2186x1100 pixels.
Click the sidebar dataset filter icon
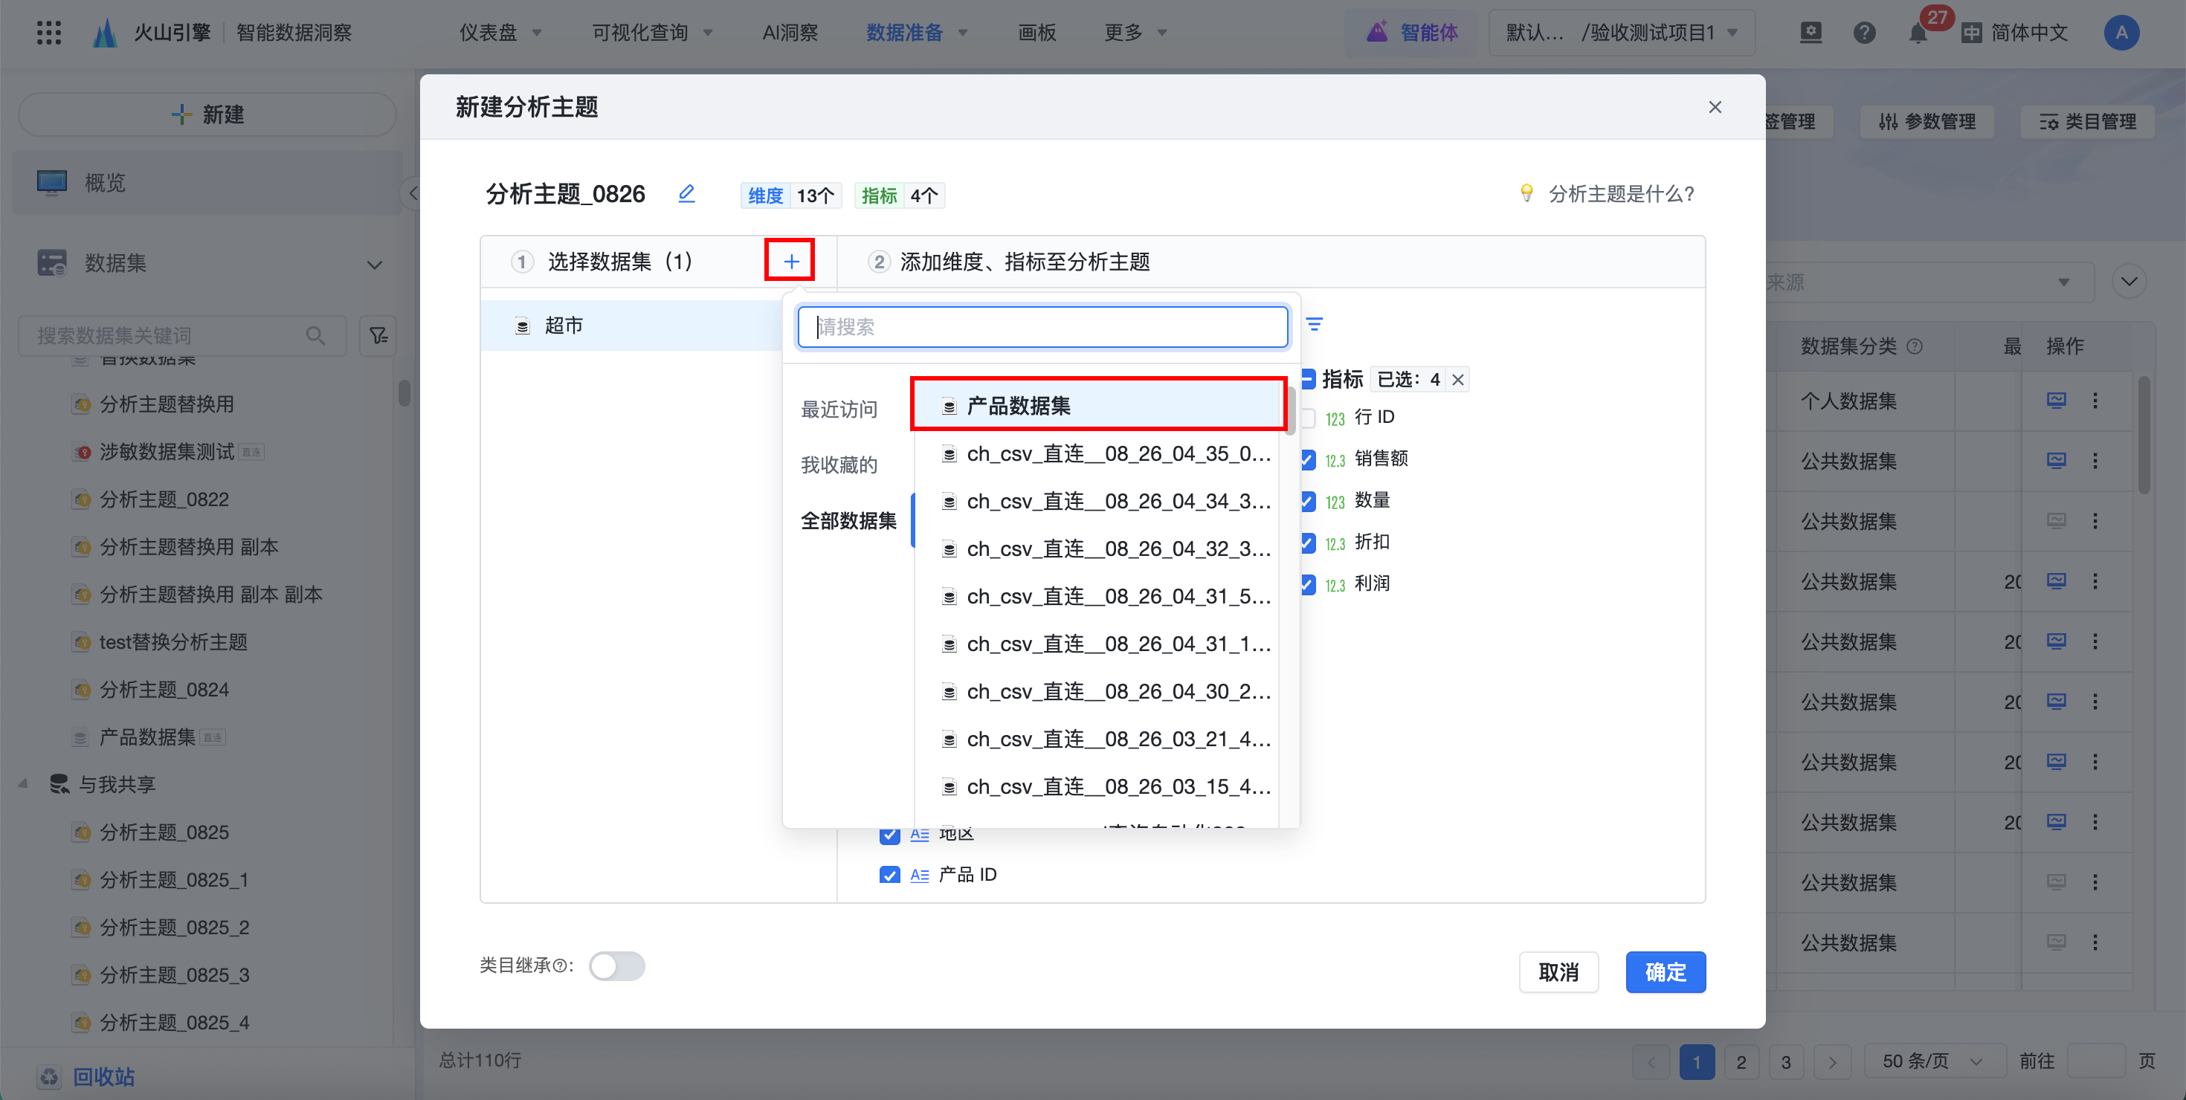click(378, 336)
